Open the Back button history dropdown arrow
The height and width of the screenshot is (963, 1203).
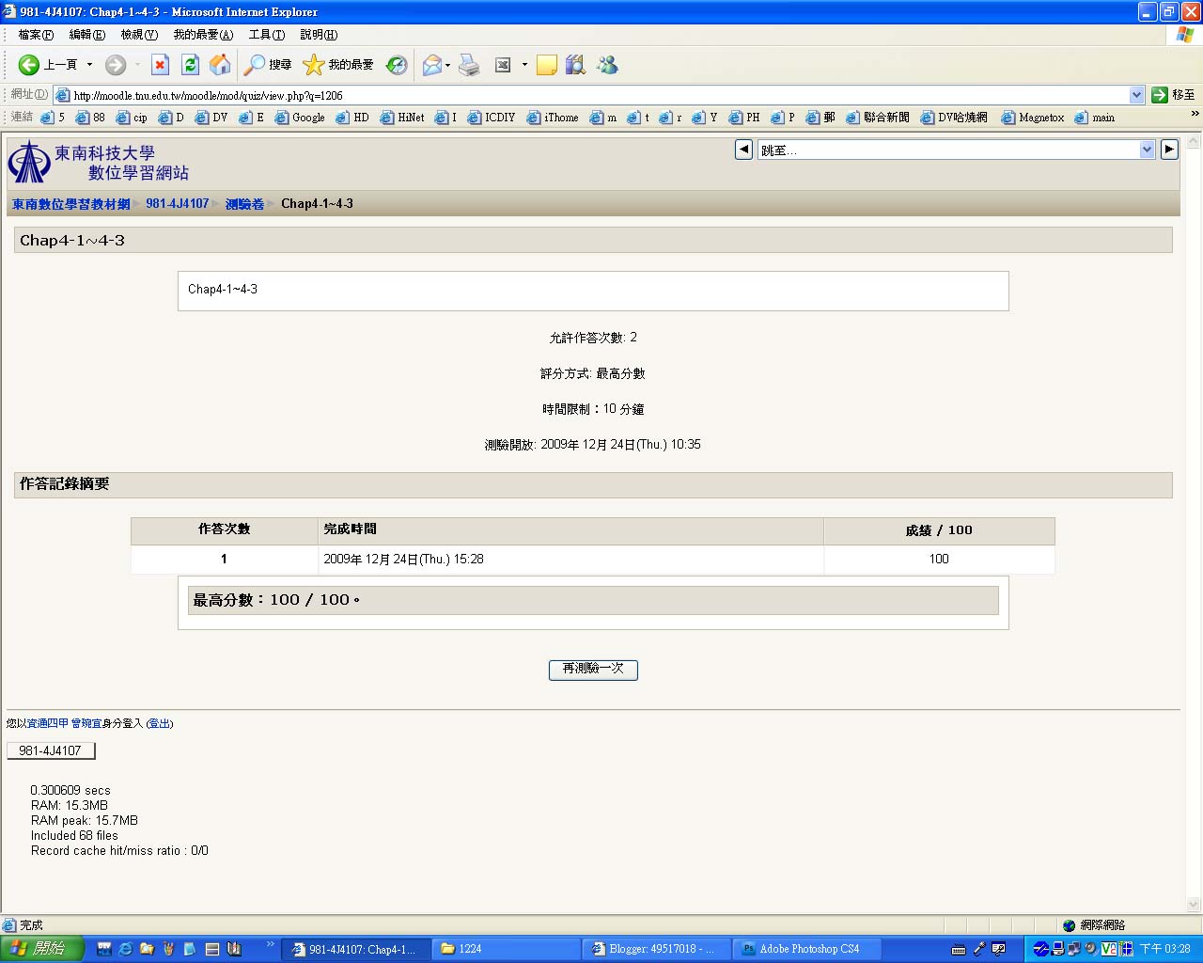point(90,65)
